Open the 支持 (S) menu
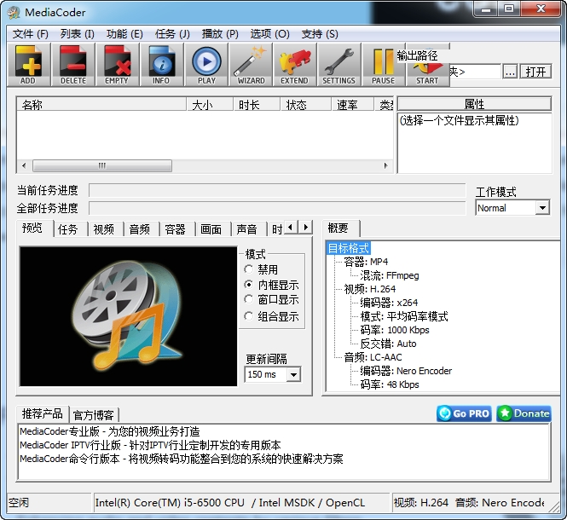Viewport: 567px width, 520px height. (320, 34)
